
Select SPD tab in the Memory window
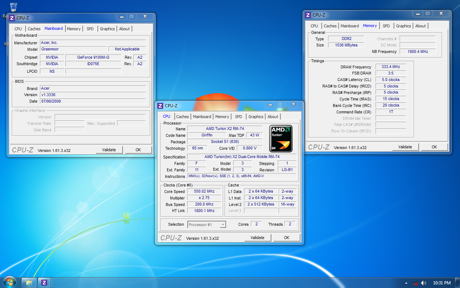tap(386, 26)
